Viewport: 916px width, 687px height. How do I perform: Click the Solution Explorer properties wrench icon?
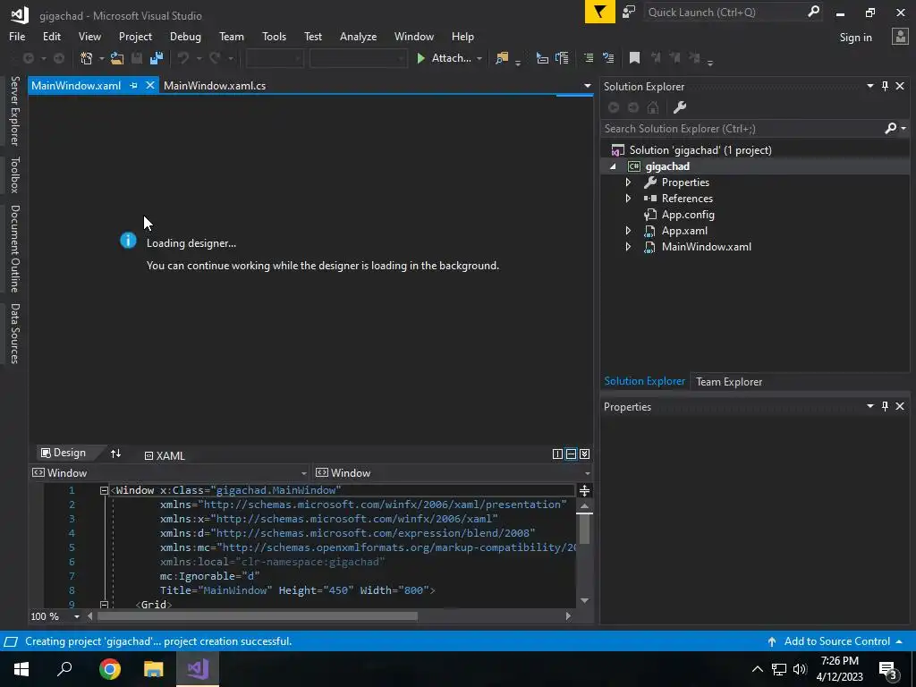tap(680, 107)
